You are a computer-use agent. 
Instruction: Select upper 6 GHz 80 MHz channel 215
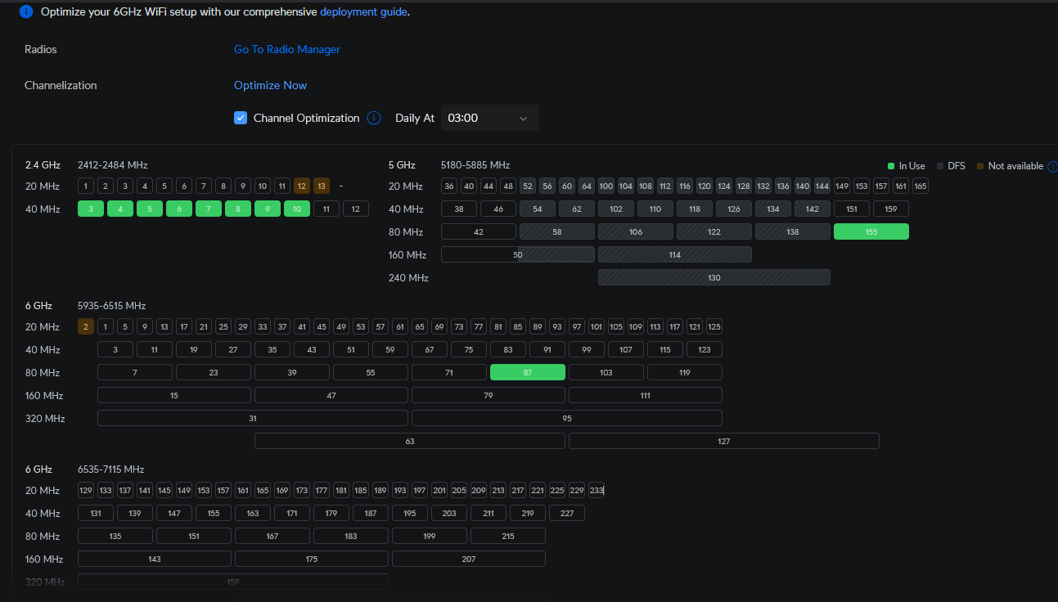[508, 536]
